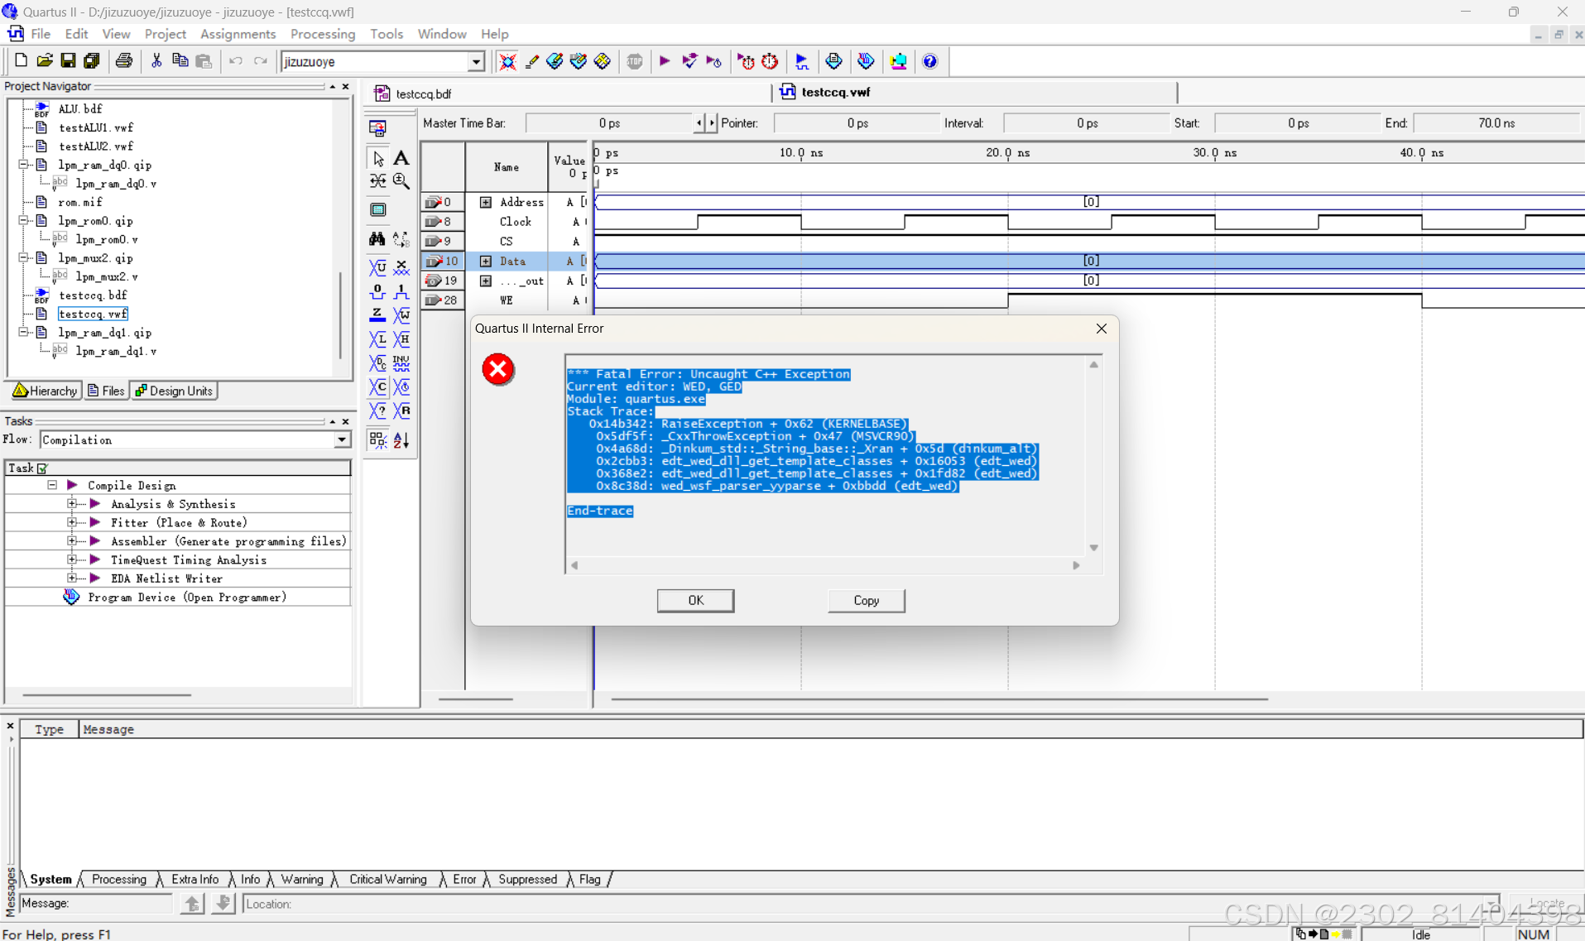Click the waveform horizontal scrollbar
Screen dimensions: 1585x941
(x=939, y=699)
